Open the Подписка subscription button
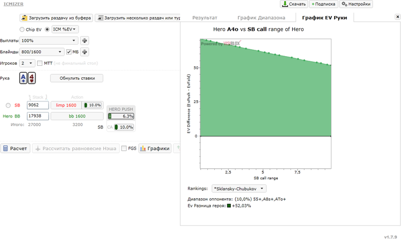The image size is (401, 244). (324, 4)
